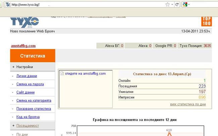Click the URL address field
The width and height of the screenshot is (218, 136).
click(85, 5)
